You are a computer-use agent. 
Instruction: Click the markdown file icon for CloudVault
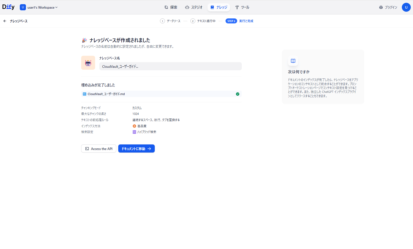tap(84, 94)
